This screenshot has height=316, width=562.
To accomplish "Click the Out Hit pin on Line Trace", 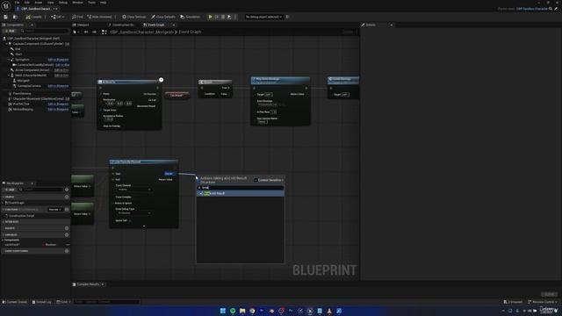I will click(169, 174).
